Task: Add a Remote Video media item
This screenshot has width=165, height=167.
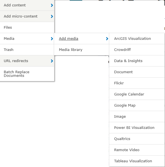Action: coord(137,150)
